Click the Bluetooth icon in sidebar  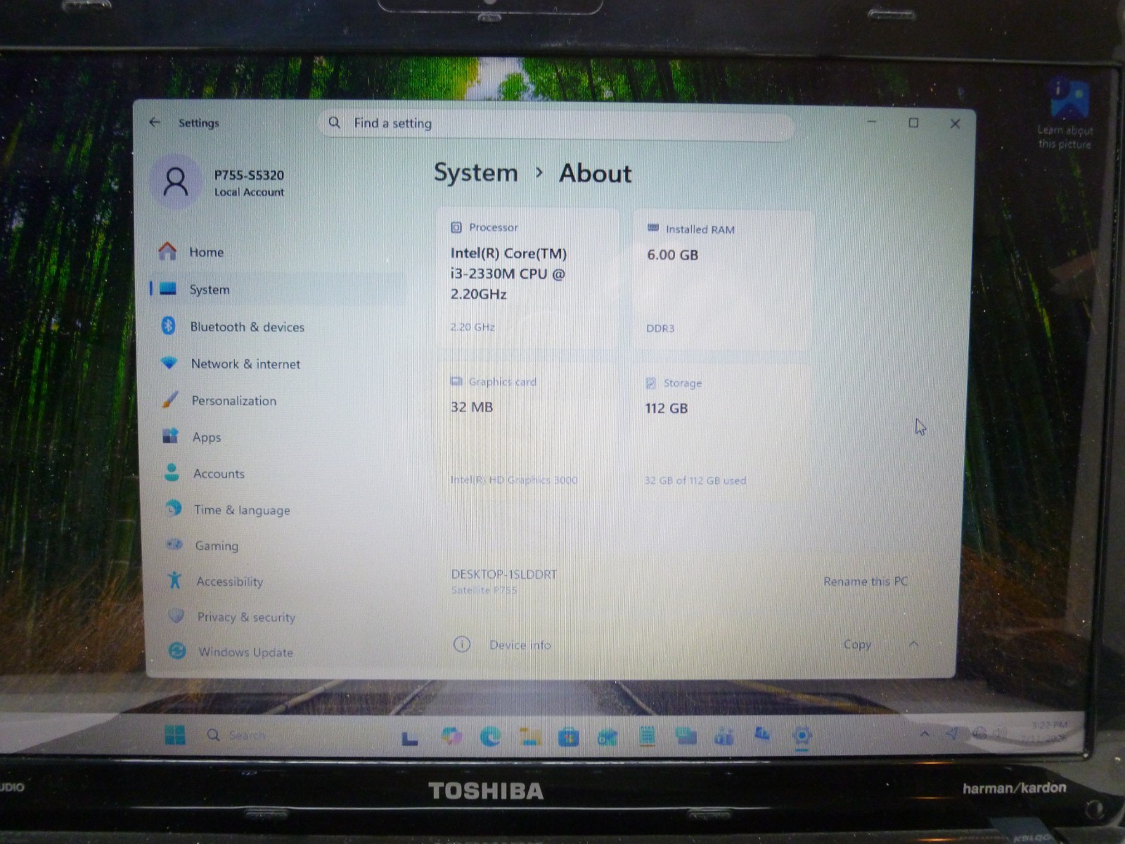(168, 326)
